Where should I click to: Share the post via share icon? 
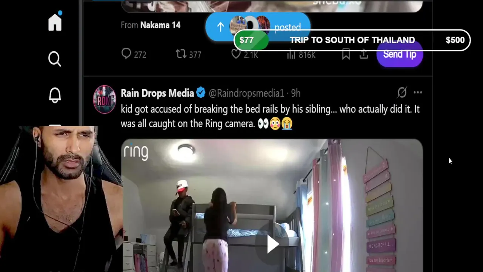(363, 55)
